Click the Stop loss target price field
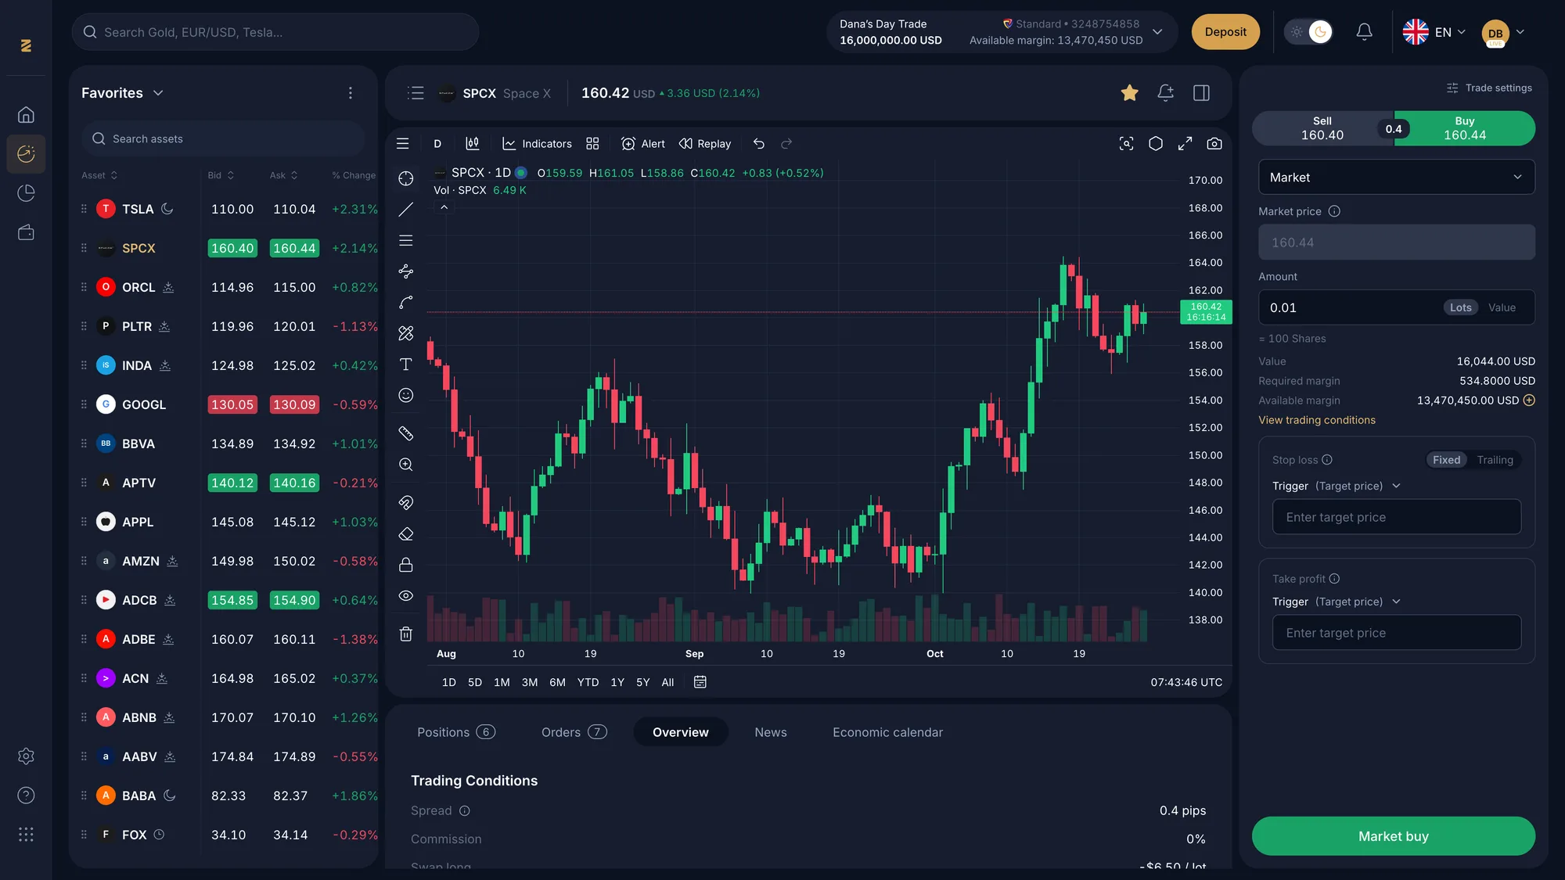1565x880 pixels. point(1396,518)
